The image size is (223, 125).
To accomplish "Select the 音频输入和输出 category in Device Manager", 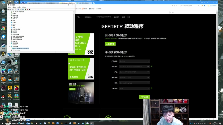I will [x=15, y=50].
